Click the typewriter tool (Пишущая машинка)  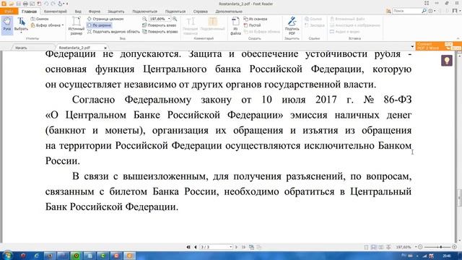click(191, 26)
